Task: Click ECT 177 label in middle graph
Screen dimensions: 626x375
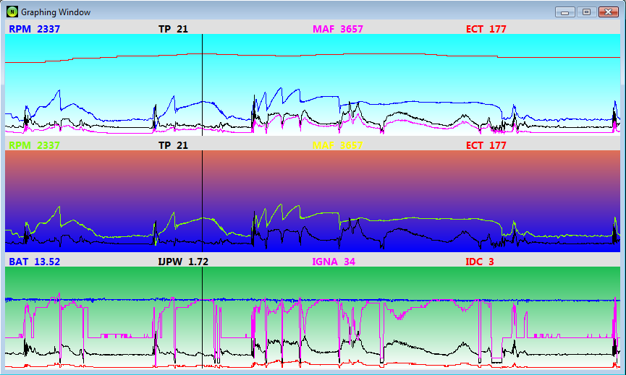Action: [486, 145]
